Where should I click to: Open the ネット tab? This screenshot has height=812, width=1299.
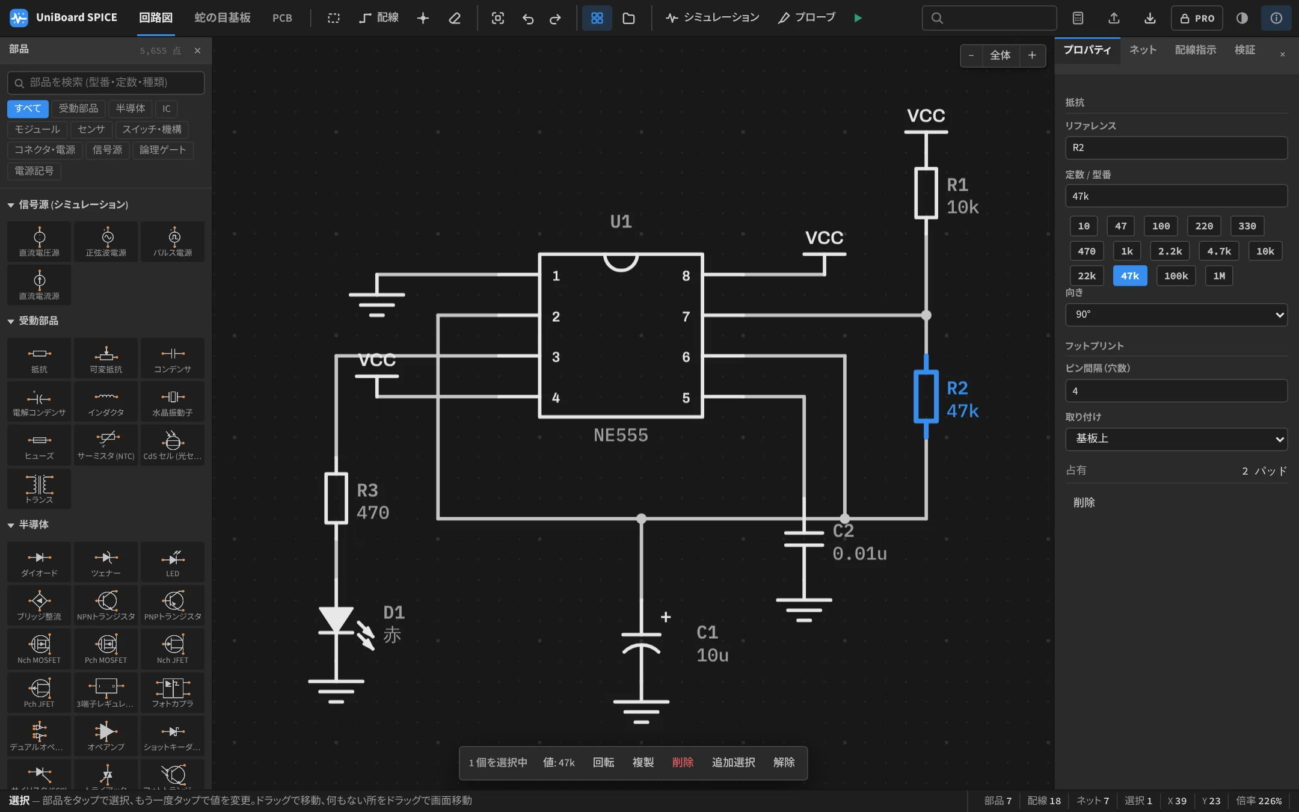(1143, 50)
